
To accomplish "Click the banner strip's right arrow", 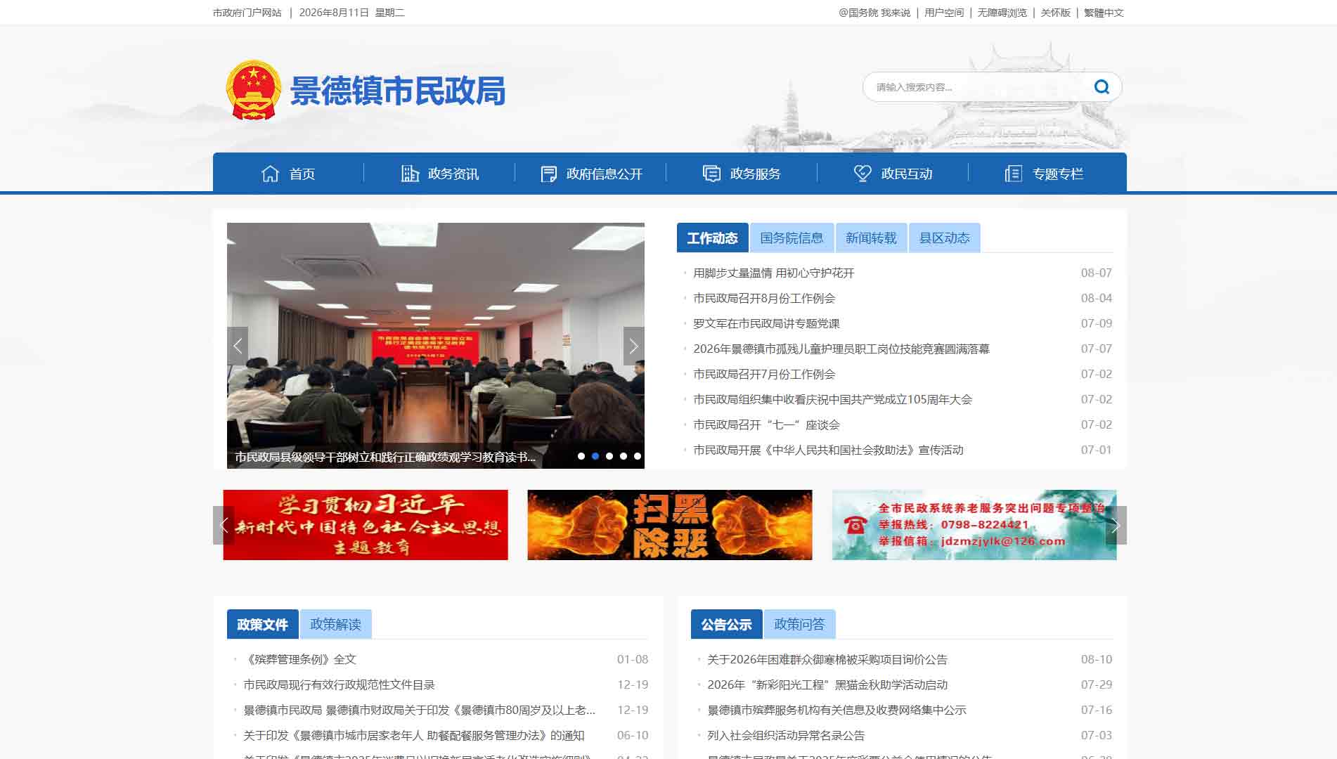I will point(1116,525).
